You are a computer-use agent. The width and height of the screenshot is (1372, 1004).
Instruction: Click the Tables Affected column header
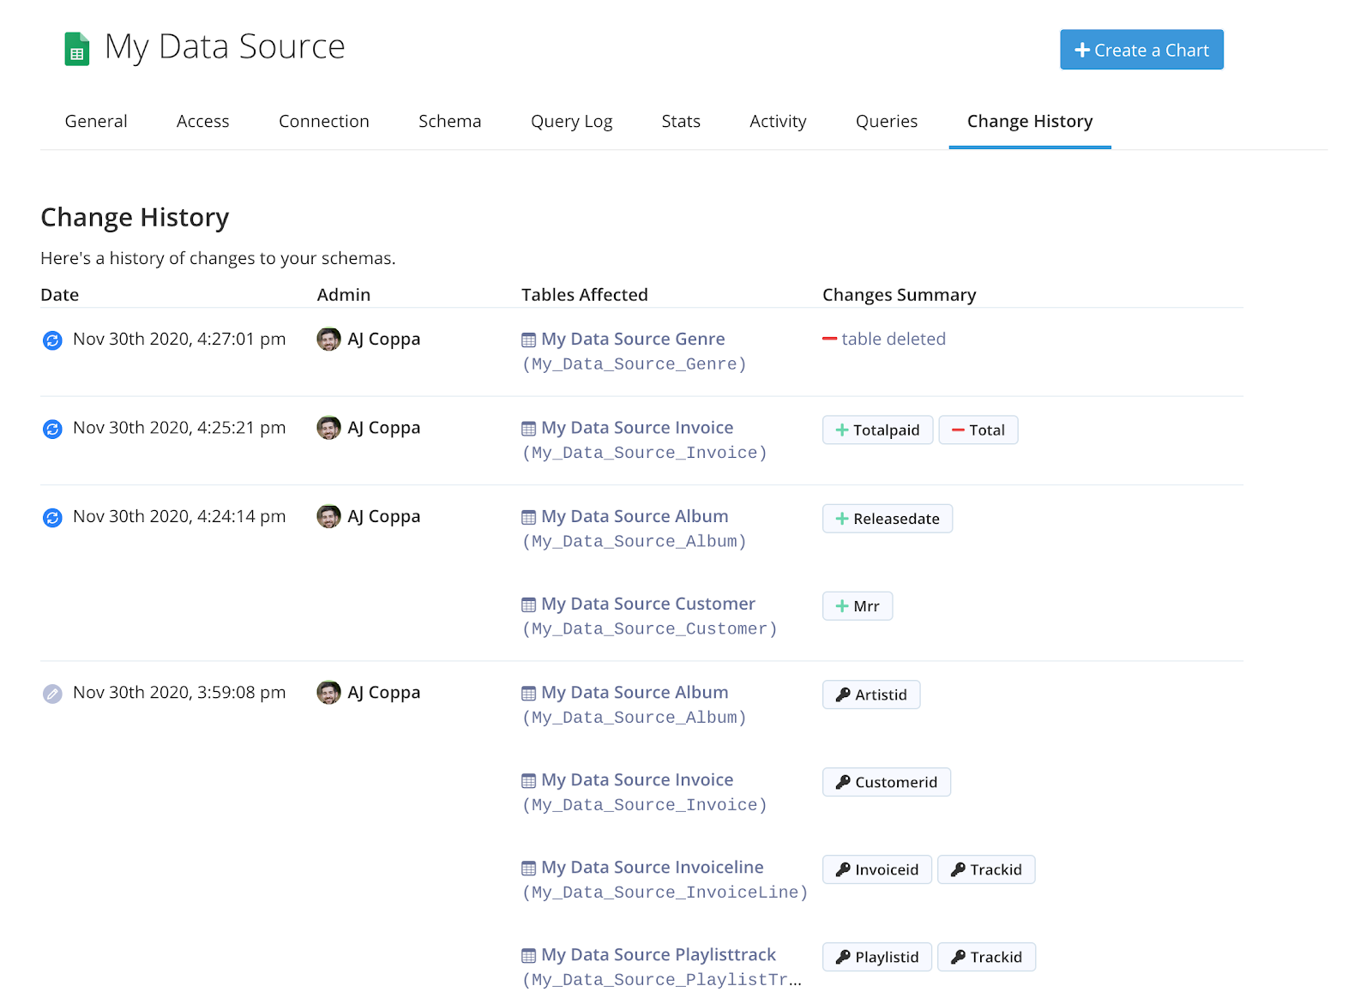(585, 294)
